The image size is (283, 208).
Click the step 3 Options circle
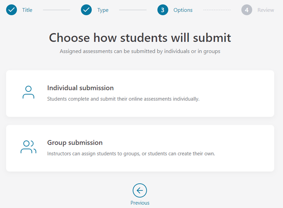(x=163, y=10)
